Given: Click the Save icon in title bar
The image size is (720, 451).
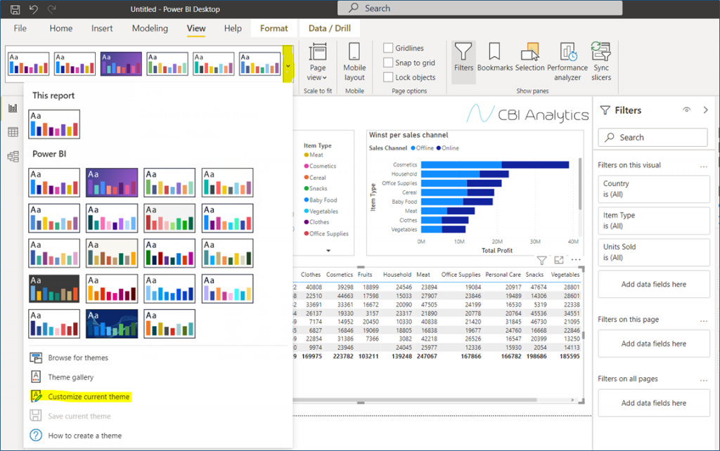Looking at the screenshot, I should [15, 8].
